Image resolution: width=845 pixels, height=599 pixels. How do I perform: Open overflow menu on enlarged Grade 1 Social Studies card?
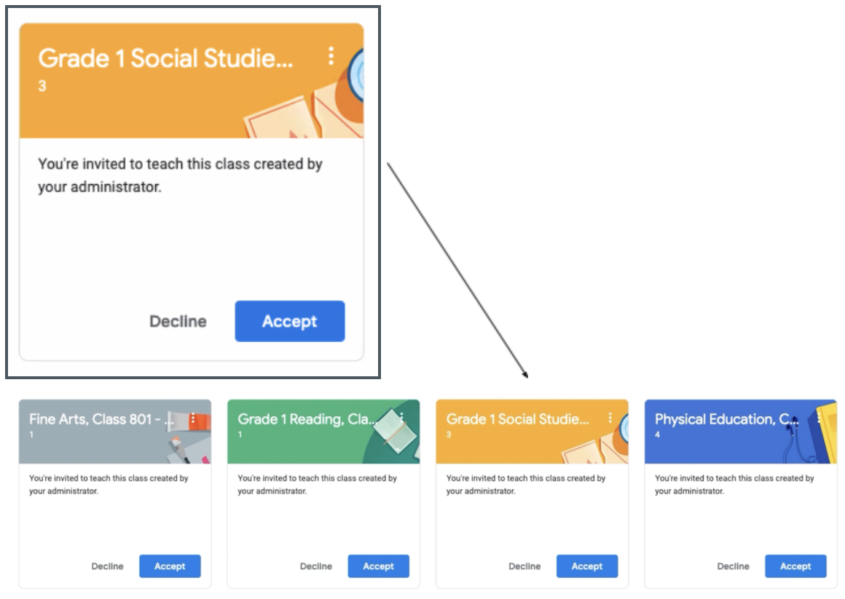point(333,56)
